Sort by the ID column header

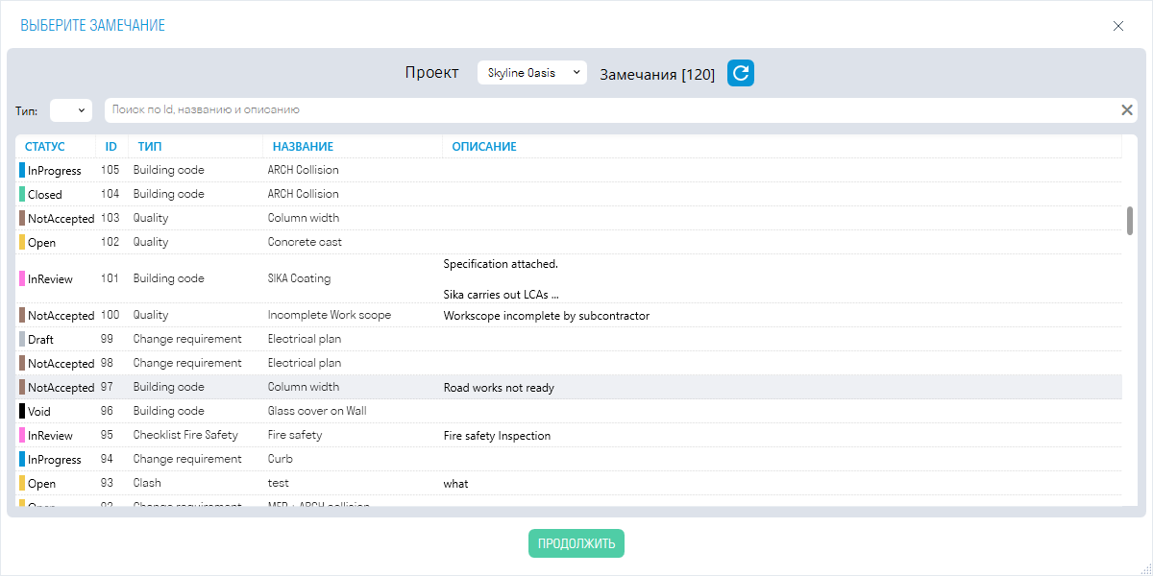point(111,147)
